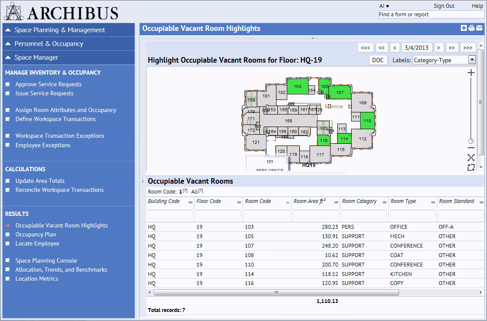Activate the zoom window selection icon
The image size is (487, 321).
point(471,167)
